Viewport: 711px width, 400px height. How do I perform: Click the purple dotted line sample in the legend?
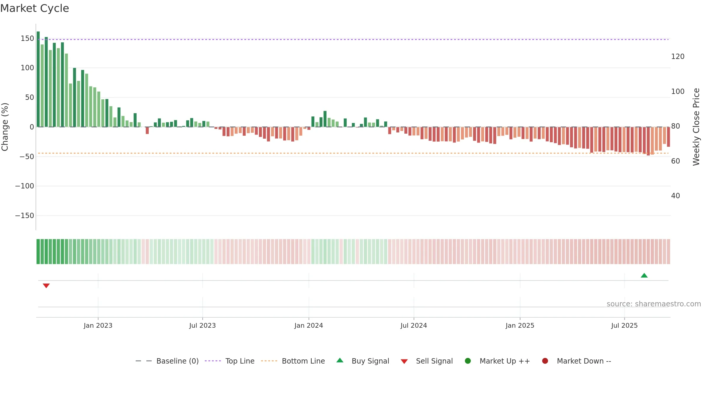[x=213, y=361]
